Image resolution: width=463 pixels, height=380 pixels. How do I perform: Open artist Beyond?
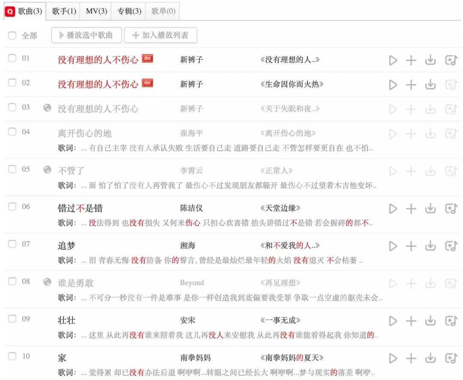(192, 283)
